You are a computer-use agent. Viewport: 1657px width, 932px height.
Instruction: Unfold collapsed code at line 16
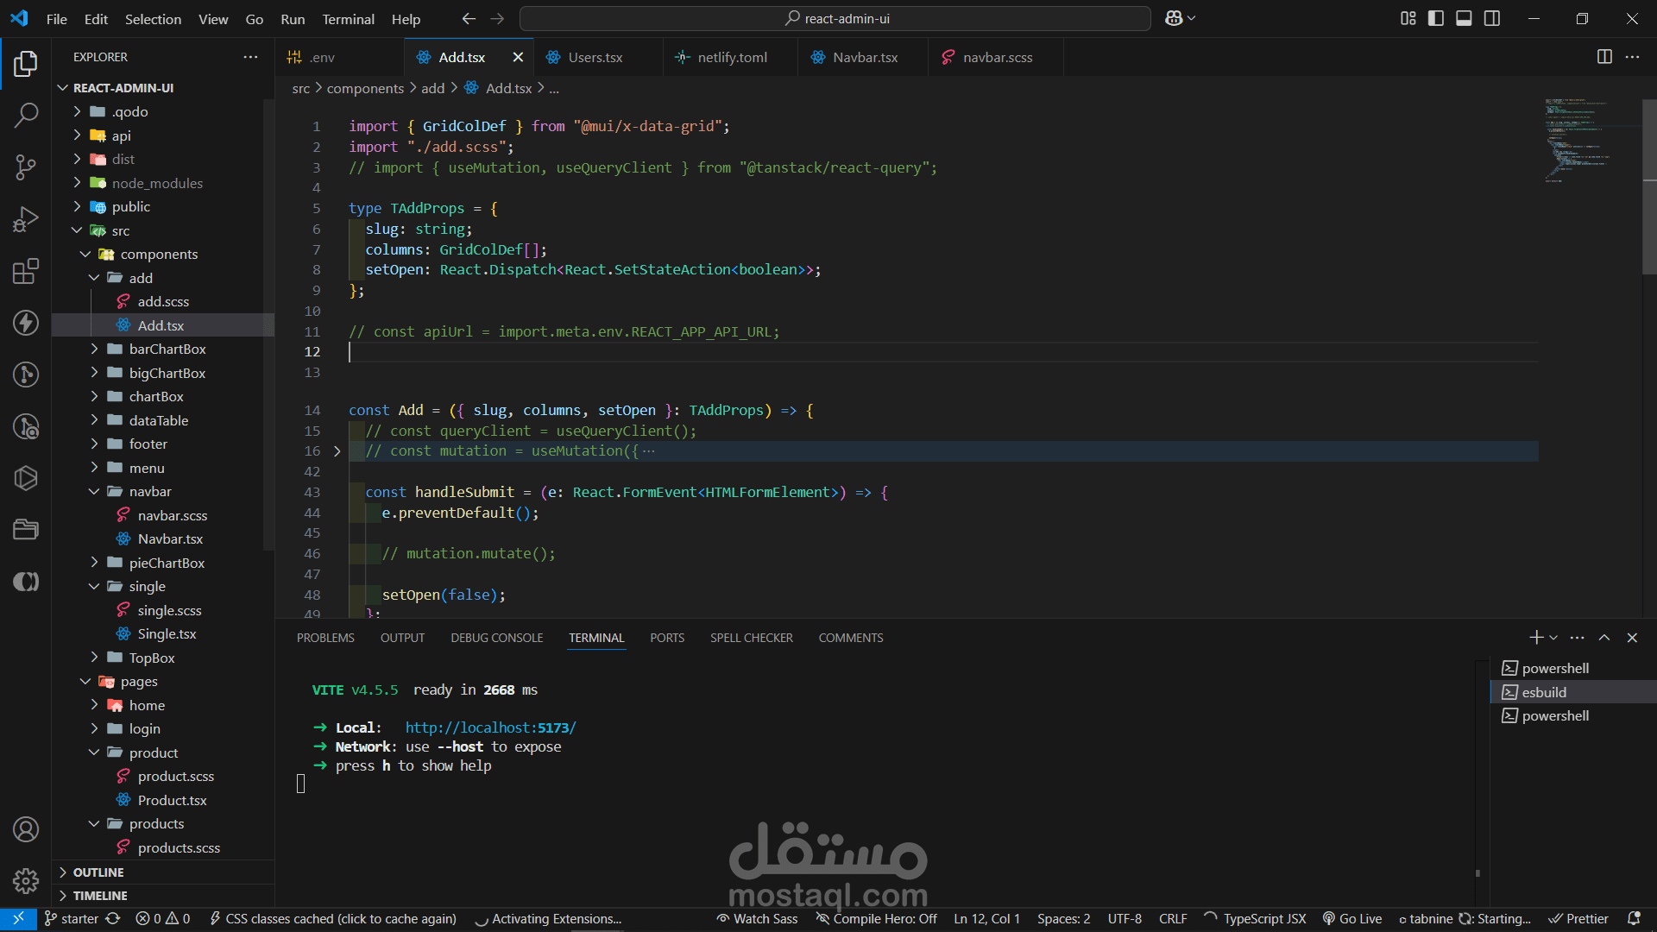click(337, 451)
